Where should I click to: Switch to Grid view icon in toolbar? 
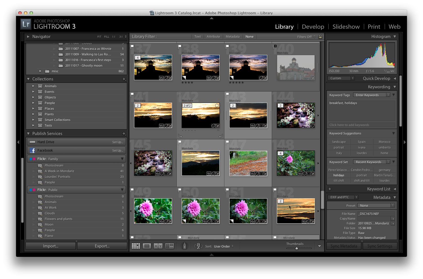tap(136, 246)
